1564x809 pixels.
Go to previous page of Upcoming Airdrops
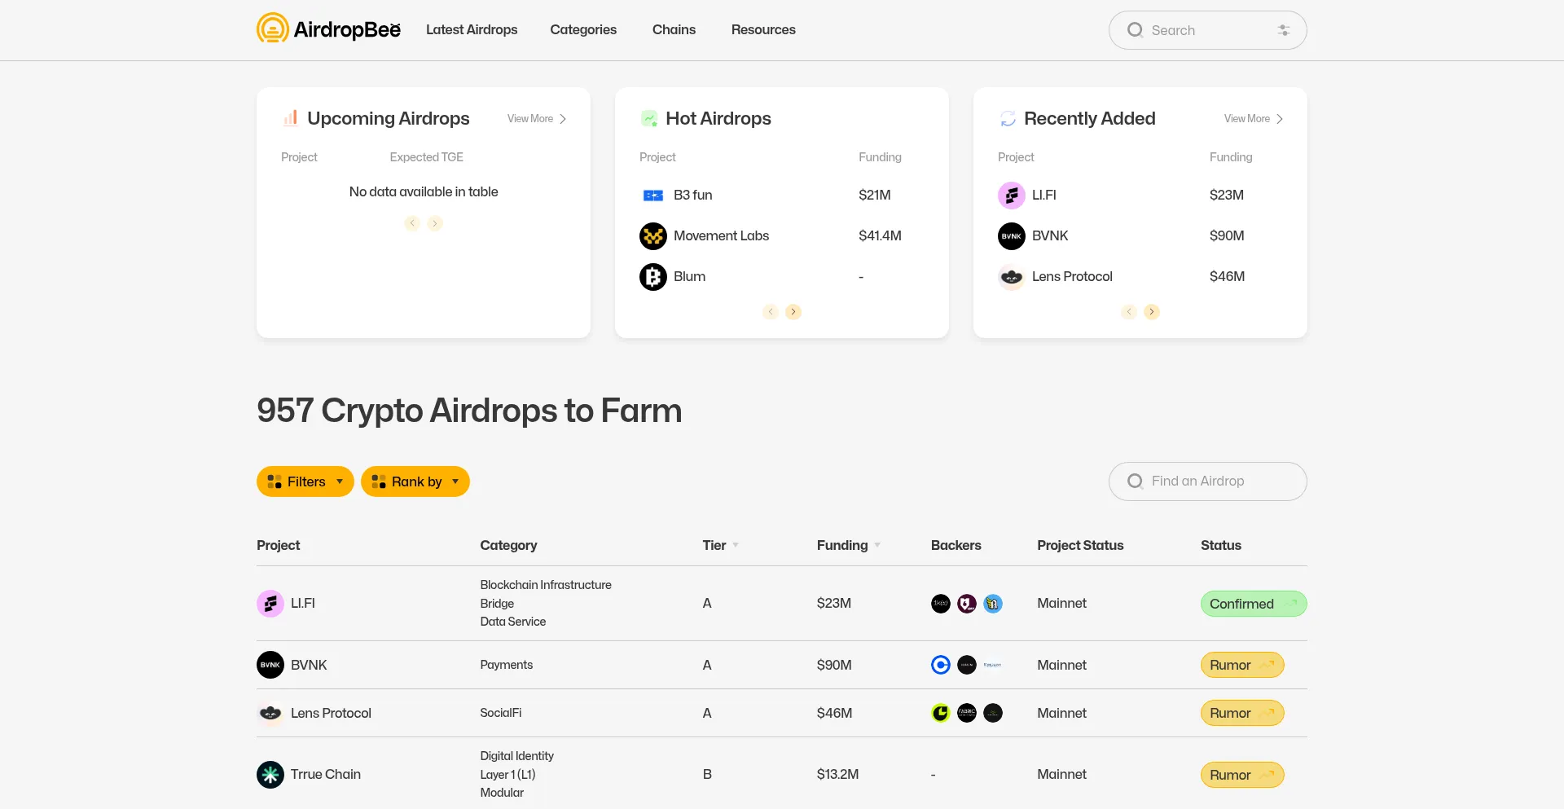412,223
